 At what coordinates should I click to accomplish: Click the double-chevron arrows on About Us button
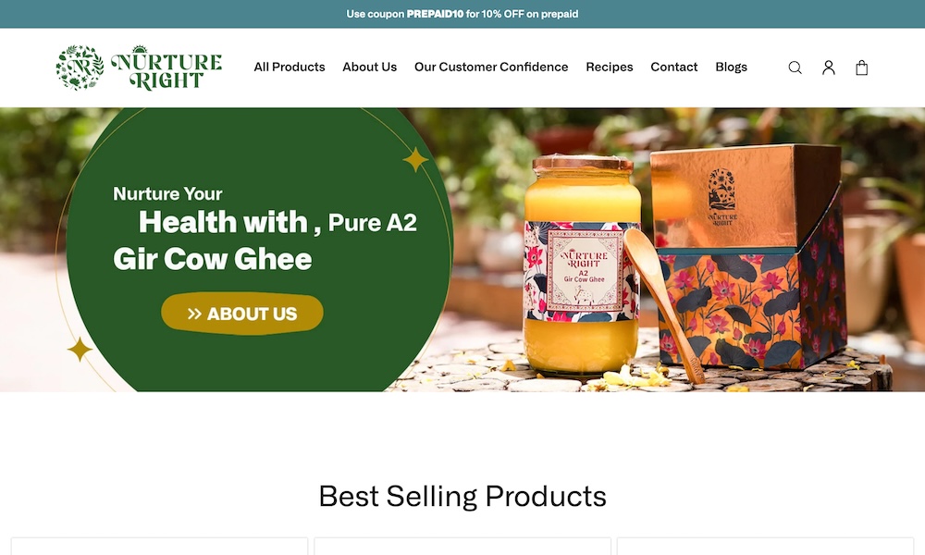194,314
